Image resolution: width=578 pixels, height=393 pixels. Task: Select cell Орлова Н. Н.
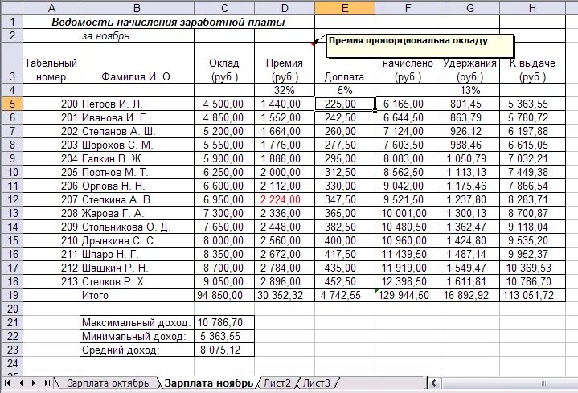point(137,186)
